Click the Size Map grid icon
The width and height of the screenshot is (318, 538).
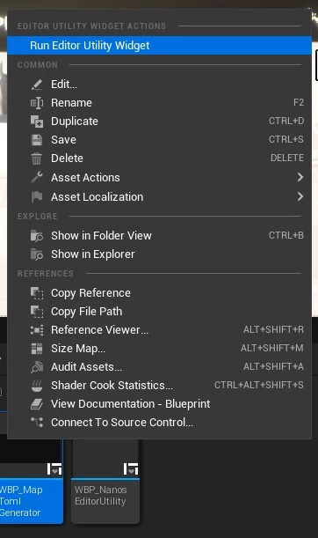pyautogui.click(x=37, y=349)
